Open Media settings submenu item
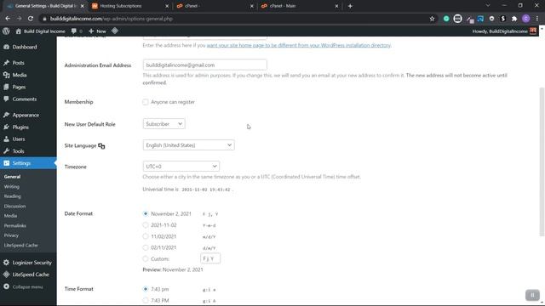This screenshot has width=545, height=306. 10,216
